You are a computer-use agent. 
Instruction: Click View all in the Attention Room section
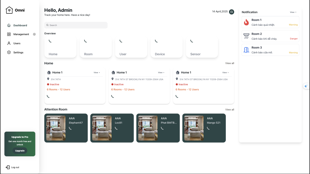[x=230, y=110]
